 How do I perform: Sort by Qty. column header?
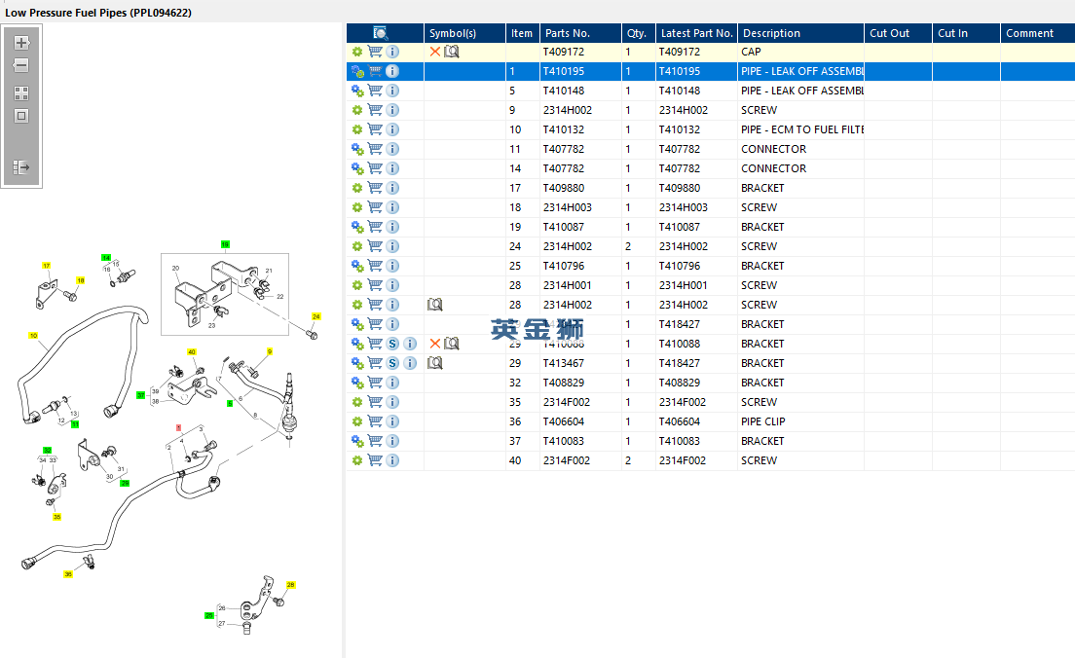[639, 33]
